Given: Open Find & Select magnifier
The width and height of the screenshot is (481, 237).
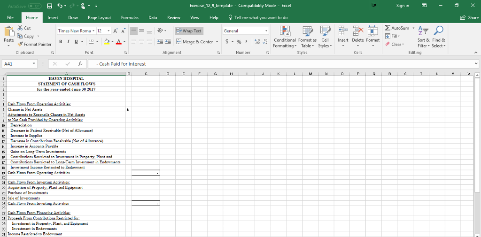Looking at the screenshot, I should pyautogui.click(x=439, y=38).
